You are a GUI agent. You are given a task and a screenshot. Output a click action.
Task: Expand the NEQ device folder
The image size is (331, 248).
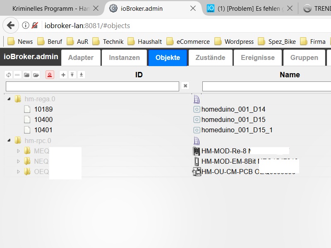(x=18, y=161)
